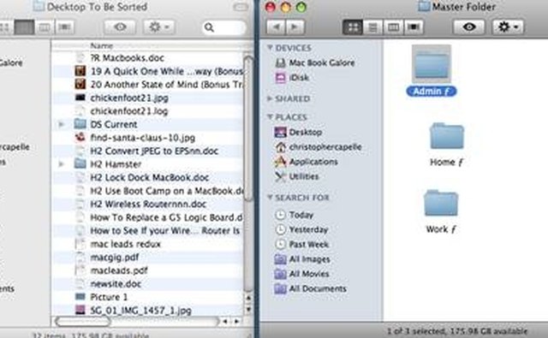Screen dimensions: 548x338
Task: Select DS Current folder in list
Action: [x=106, y=124]
